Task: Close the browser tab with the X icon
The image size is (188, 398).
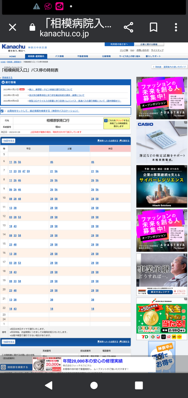Action: point(12,27)
